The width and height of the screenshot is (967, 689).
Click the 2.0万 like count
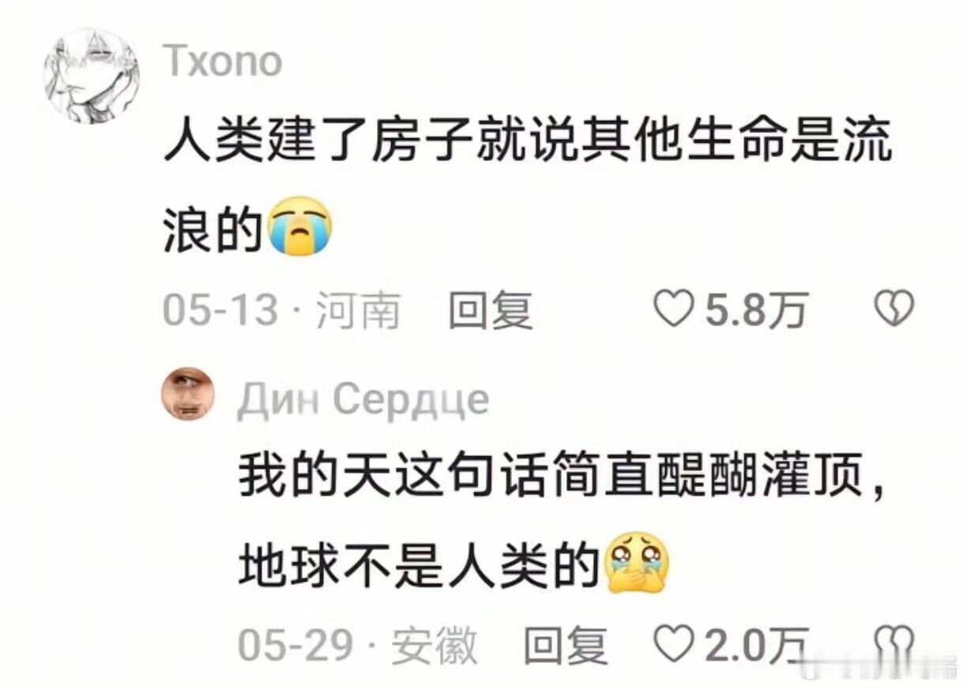[757, 646]
